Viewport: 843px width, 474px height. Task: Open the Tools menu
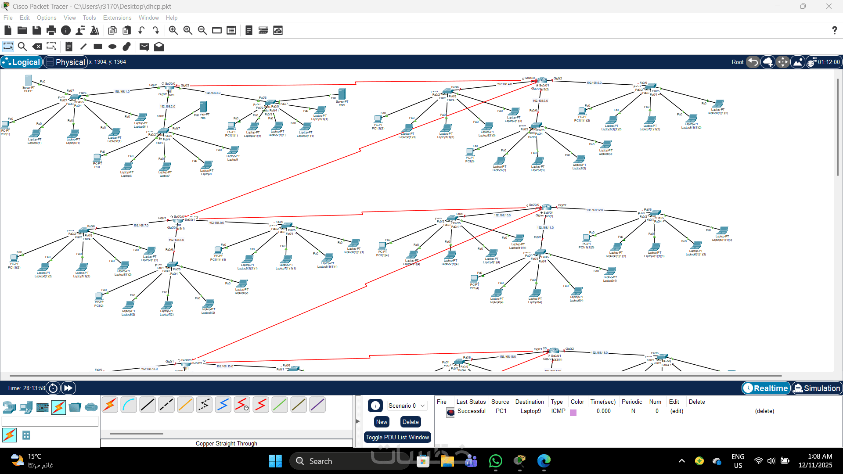pyautogui.click(x=89, y=18)
